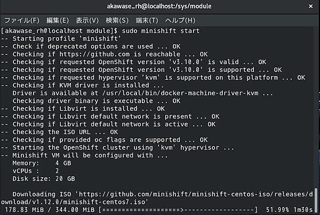Open the 表示(V) menu
The height and width of the screenshot is (215, 320).
pyautogui.click(x=87, y=20)
